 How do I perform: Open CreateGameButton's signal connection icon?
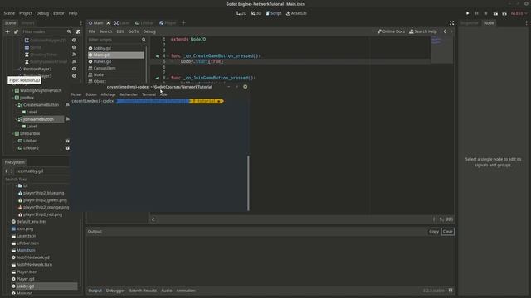pos(67,105)
